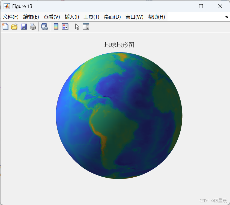The width and height of the screenshot is (230, 205).
Task: Click the plot title 地球地形图
Action: coord(119,45)
